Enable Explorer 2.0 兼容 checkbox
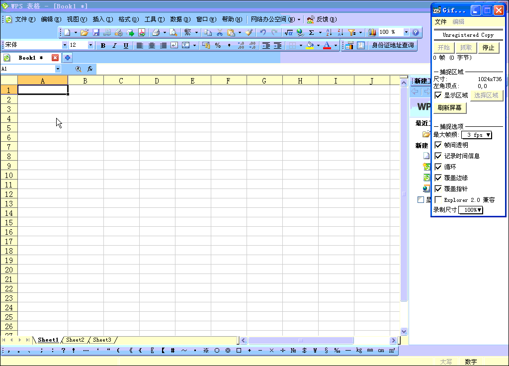Image resolution: width=509 pixels, height=366 pixels. tap(438, 200)
